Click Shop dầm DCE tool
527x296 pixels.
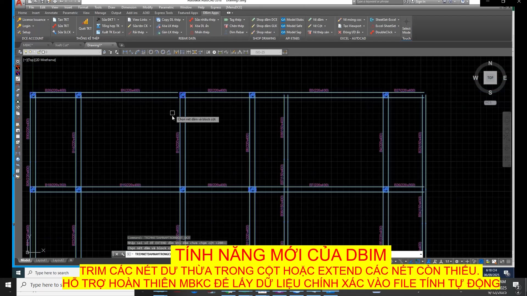click(264, 20)
